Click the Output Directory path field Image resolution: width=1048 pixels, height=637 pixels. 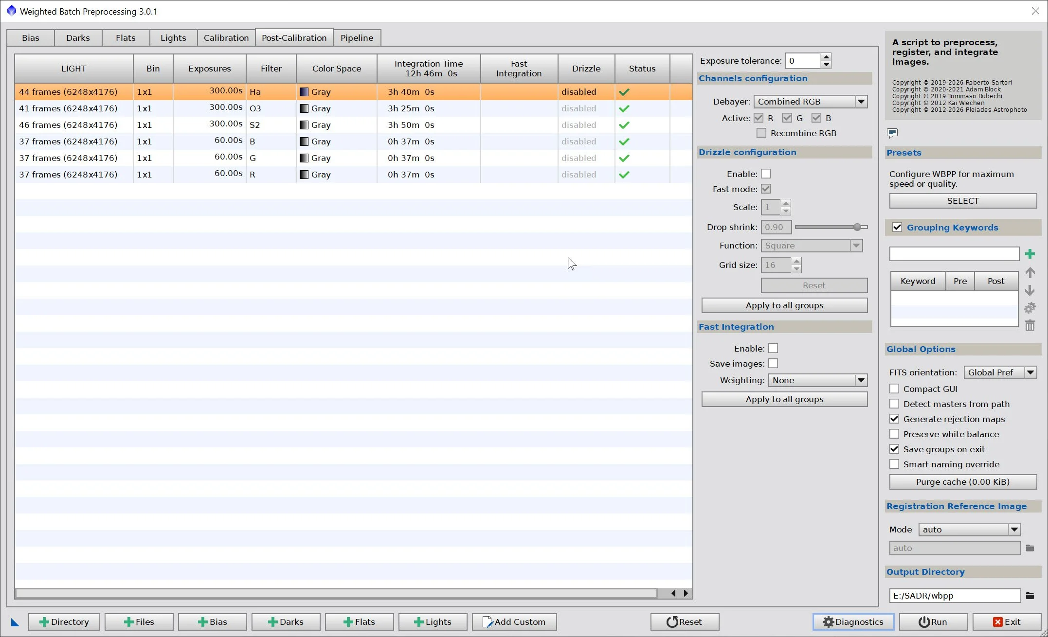[955, 596]
